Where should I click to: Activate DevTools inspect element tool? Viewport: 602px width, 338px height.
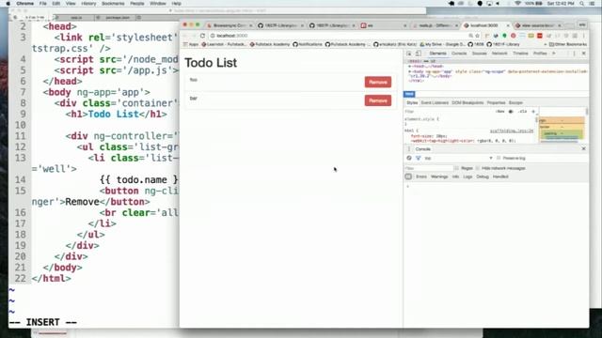click(x=409, y=54)
